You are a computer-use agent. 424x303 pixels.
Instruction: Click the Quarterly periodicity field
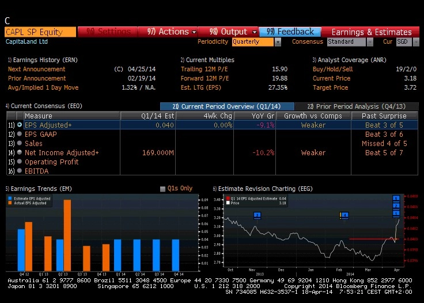pos(253,42)
